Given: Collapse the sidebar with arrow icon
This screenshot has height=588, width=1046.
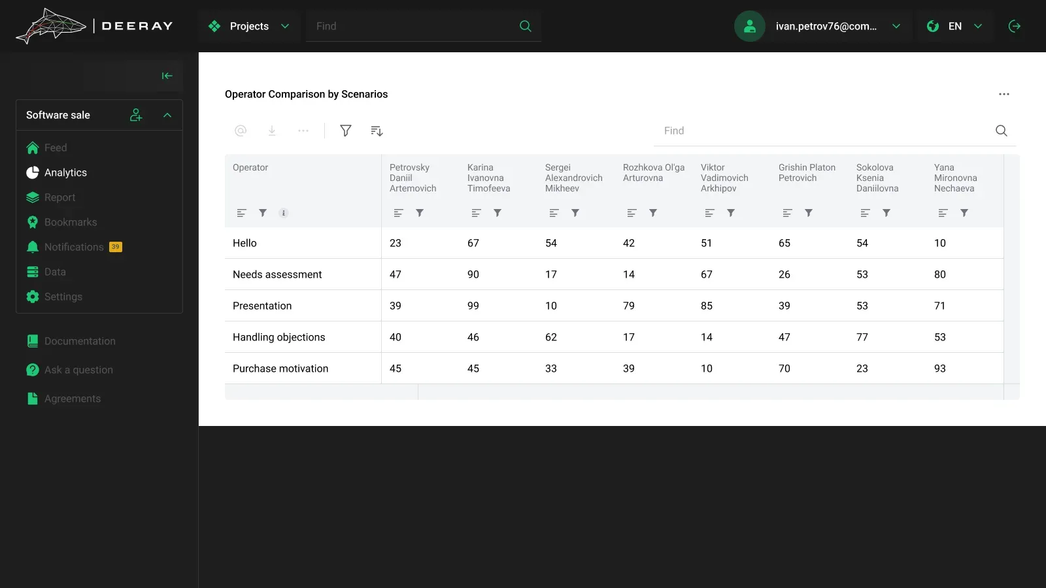Looking at the screenshot, I should click(167, 76).
